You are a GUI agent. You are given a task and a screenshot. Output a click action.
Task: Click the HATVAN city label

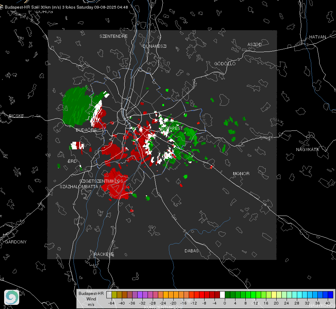click(x=317, y=37)
